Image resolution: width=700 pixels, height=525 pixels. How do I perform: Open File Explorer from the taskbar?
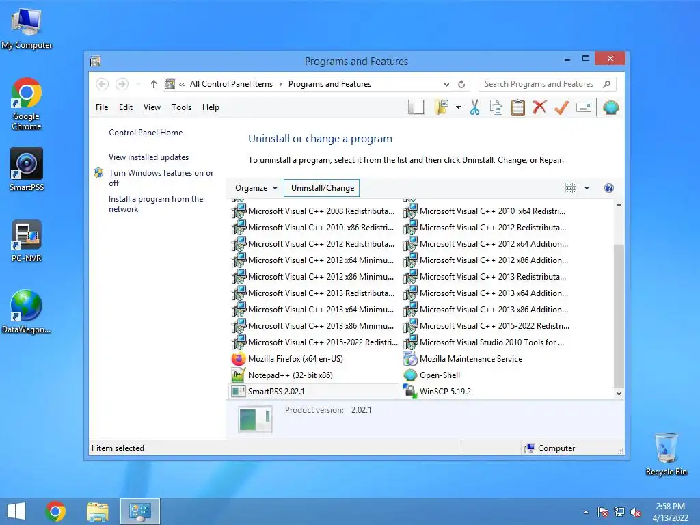tap(97, 511)
